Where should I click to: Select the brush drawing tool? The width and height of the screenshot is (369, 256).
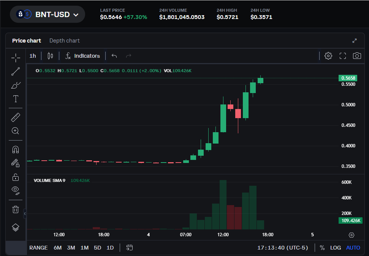click(x=16, y=85)
